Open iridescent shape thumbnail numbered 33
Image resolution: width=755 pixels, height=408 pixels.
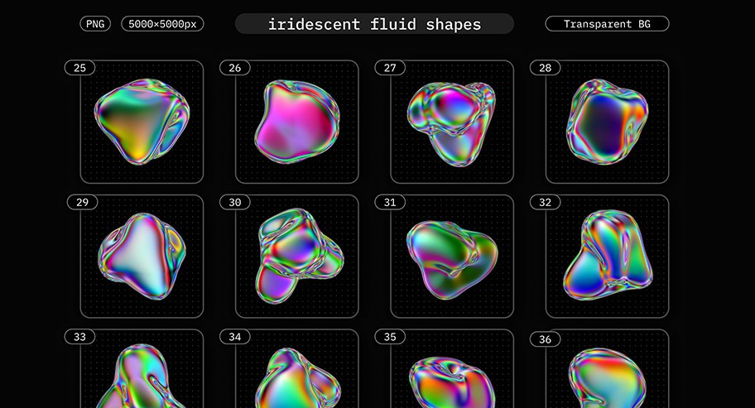[142, 368]
